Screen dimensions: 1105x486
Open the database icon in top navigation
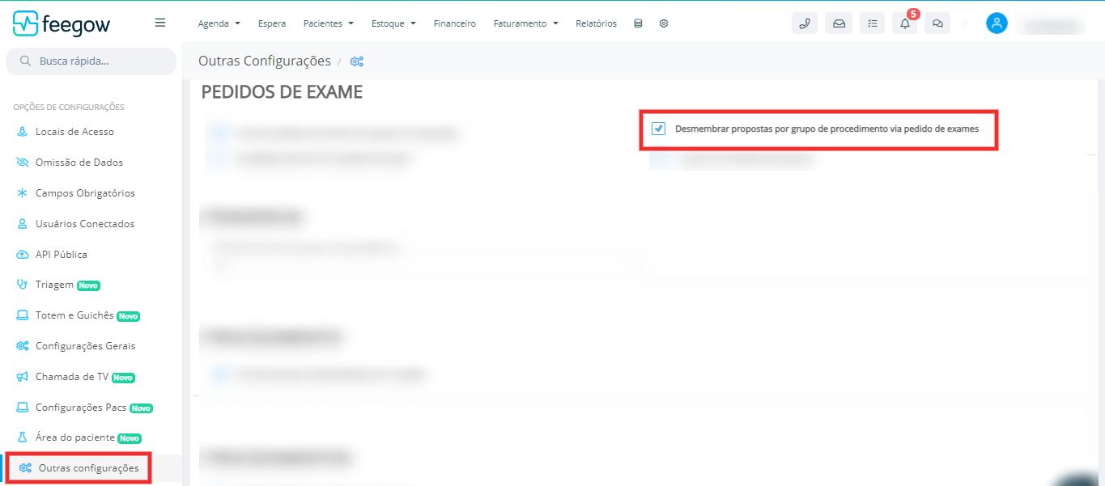click(x=638, y=23)
